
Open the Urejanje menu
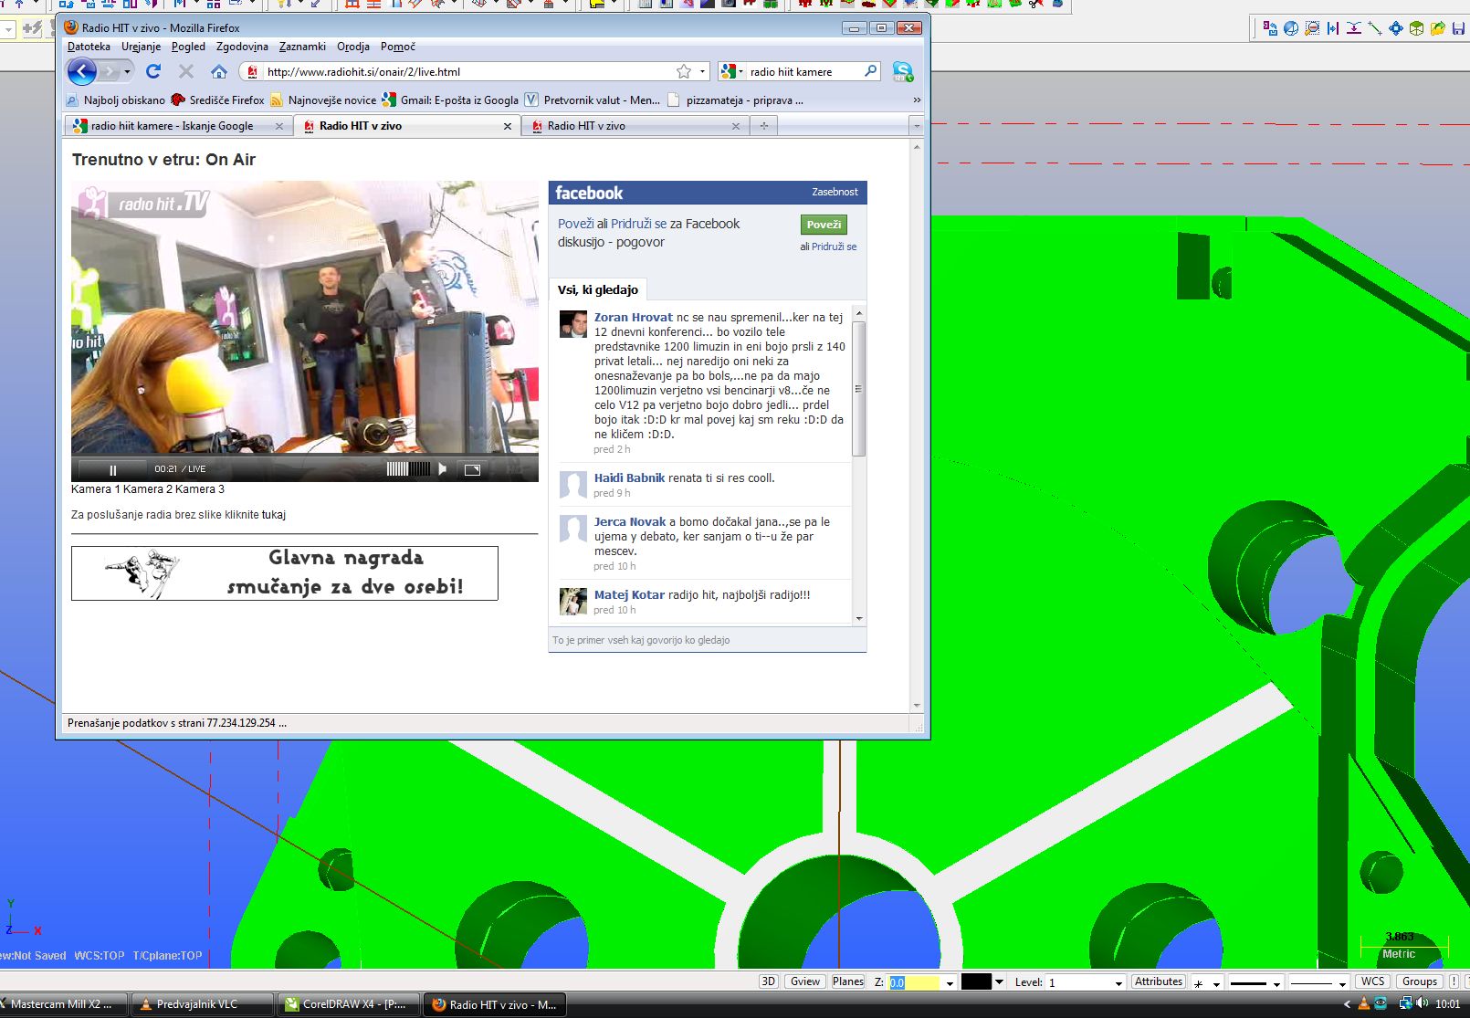tap(141, 47)
